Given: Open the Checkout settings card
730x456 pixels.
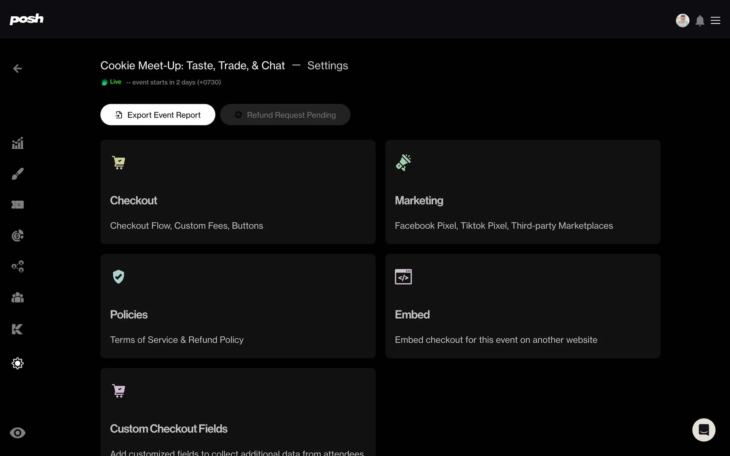Looking at the screenshot, I should pos(238,192).
